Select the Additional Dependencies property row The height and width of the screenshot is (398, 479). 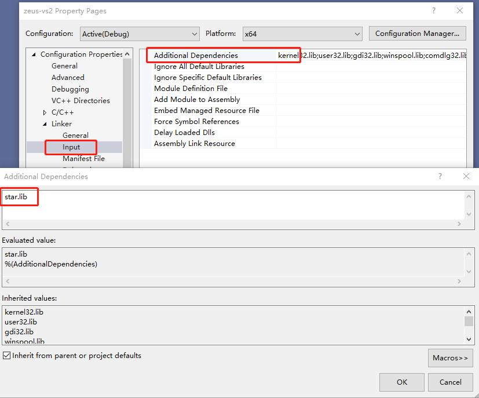pyautogui.click(x=196, y=56)
